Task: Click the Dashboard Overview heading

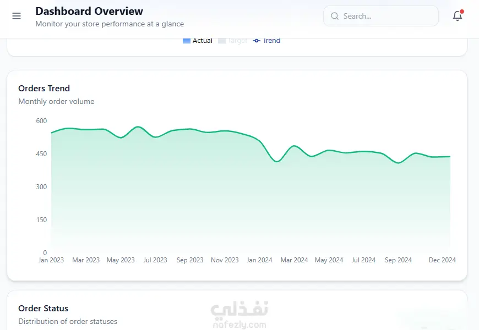Action: click(x=89, y=12)
